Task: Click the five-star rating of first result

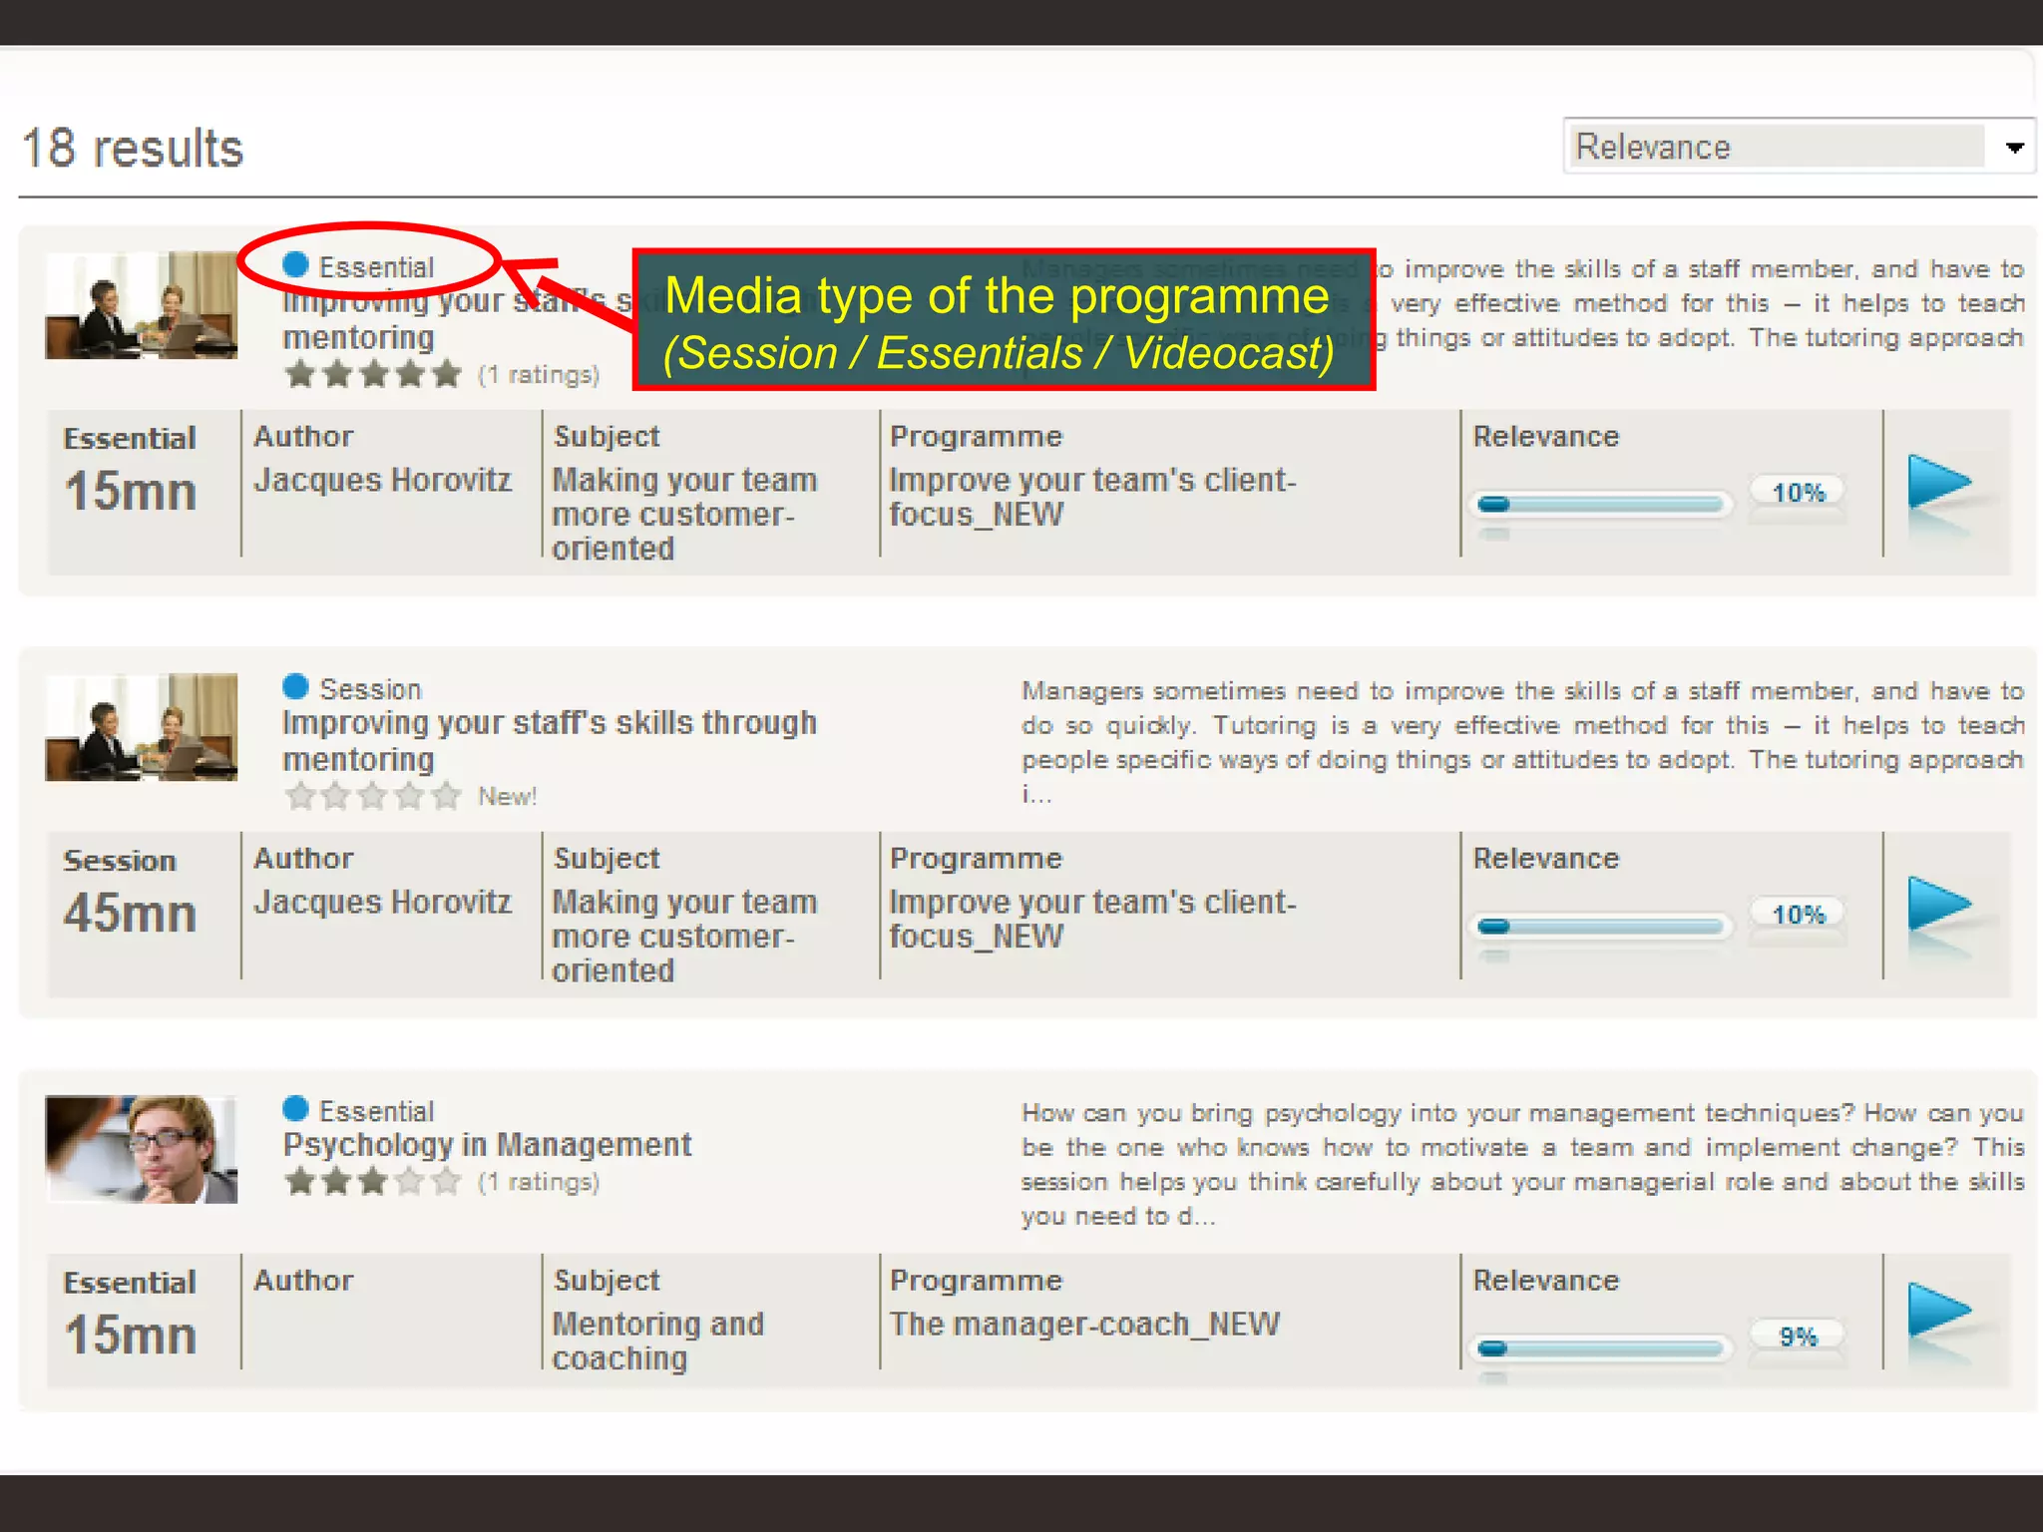Action: 372,374
